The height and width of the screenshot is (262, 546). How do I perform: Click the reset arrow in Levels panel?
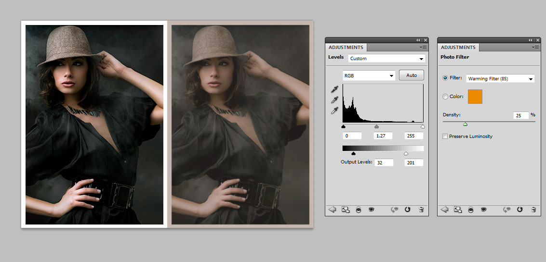[x=407, y=210]
